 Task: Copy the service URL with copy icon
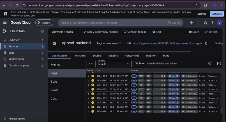click(206, 43)
